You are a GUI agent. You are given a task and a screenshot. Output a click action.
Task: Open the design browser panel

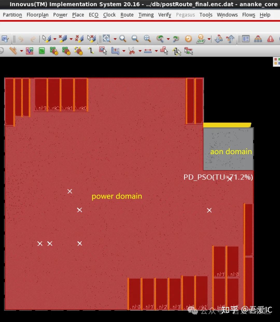pos(245,39)
